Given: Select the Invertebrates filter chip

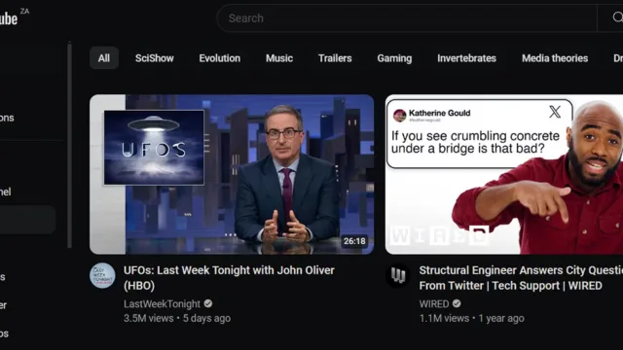Looking at the screenshot, I should [467, 58].
